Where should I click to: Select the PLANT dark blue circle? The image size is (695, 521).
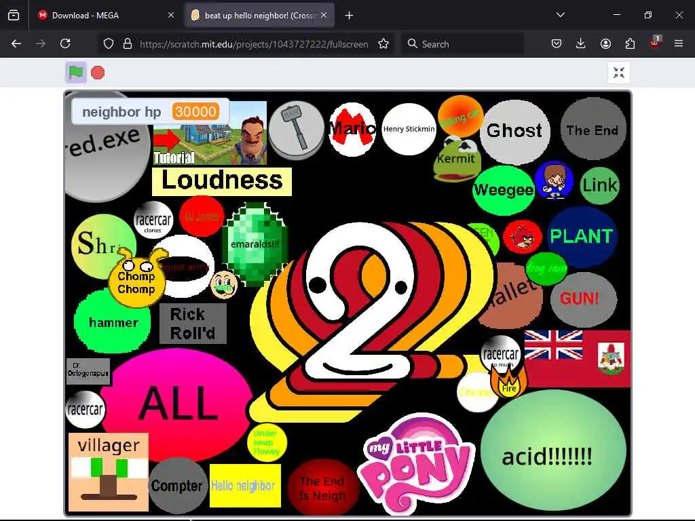click(x=582, y=236)
